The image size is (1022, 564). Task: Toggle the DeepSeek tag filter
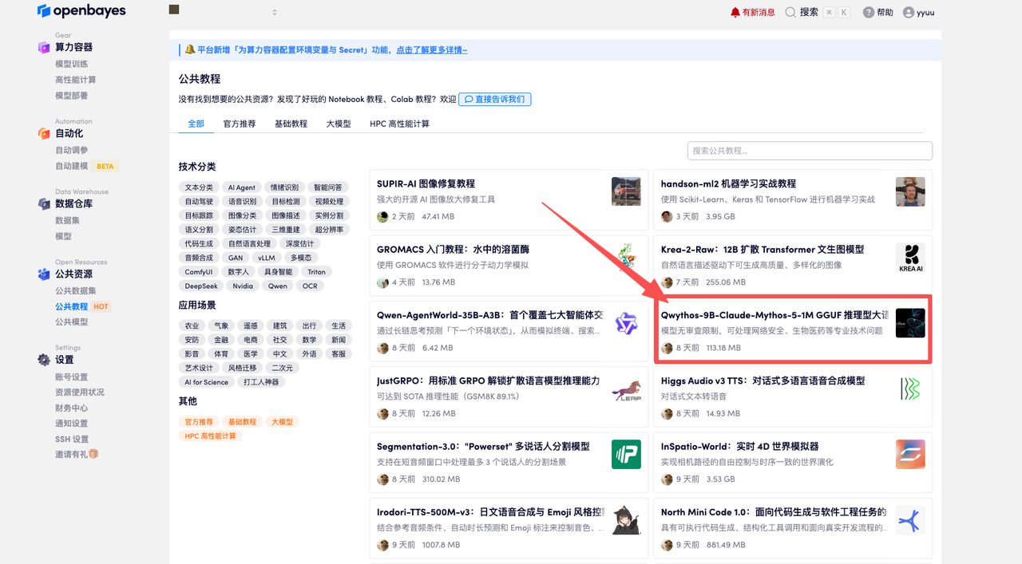coord(201,286)
